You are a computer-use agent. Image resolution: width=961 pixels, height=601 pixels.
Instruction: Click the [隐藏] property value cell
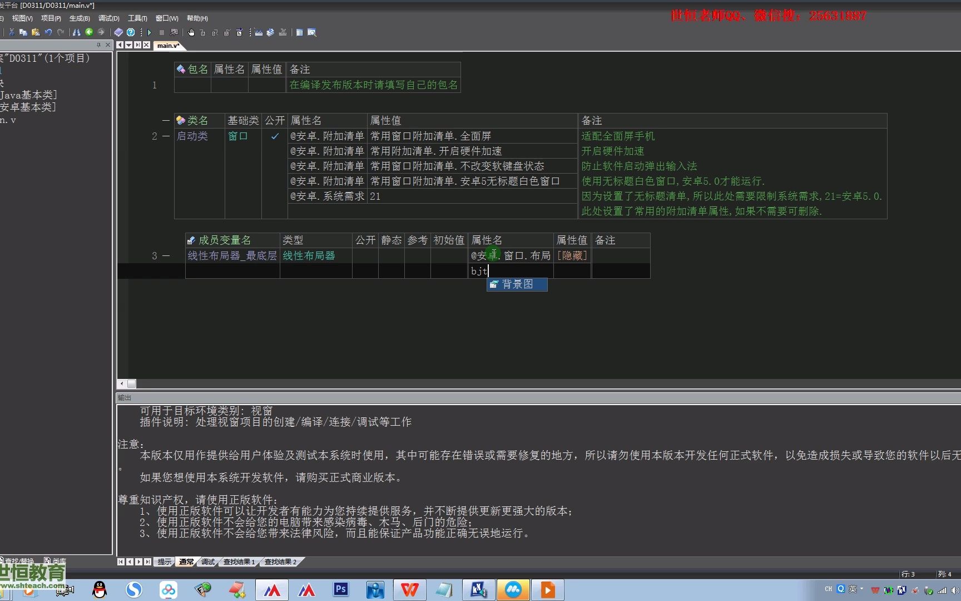point(572,256)
